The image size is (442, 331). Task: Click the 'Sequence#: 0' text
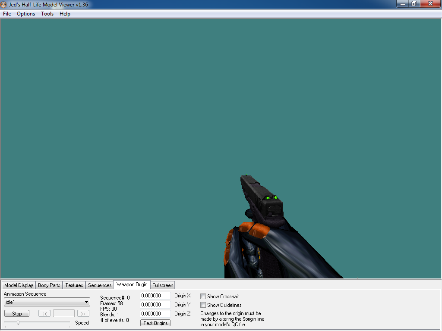click(x=115, y=298)
